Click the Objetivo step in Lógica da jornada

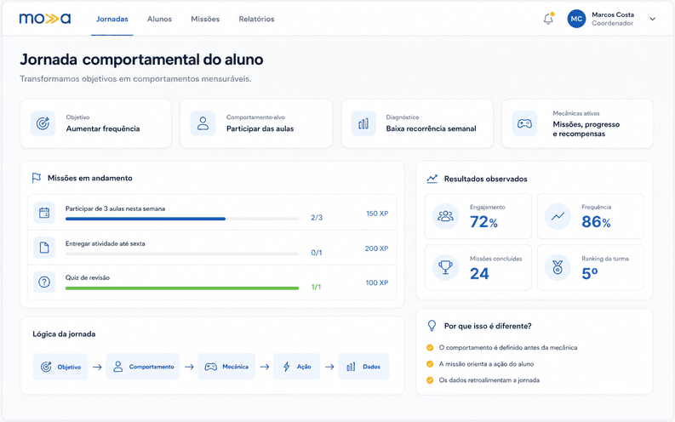60,367
